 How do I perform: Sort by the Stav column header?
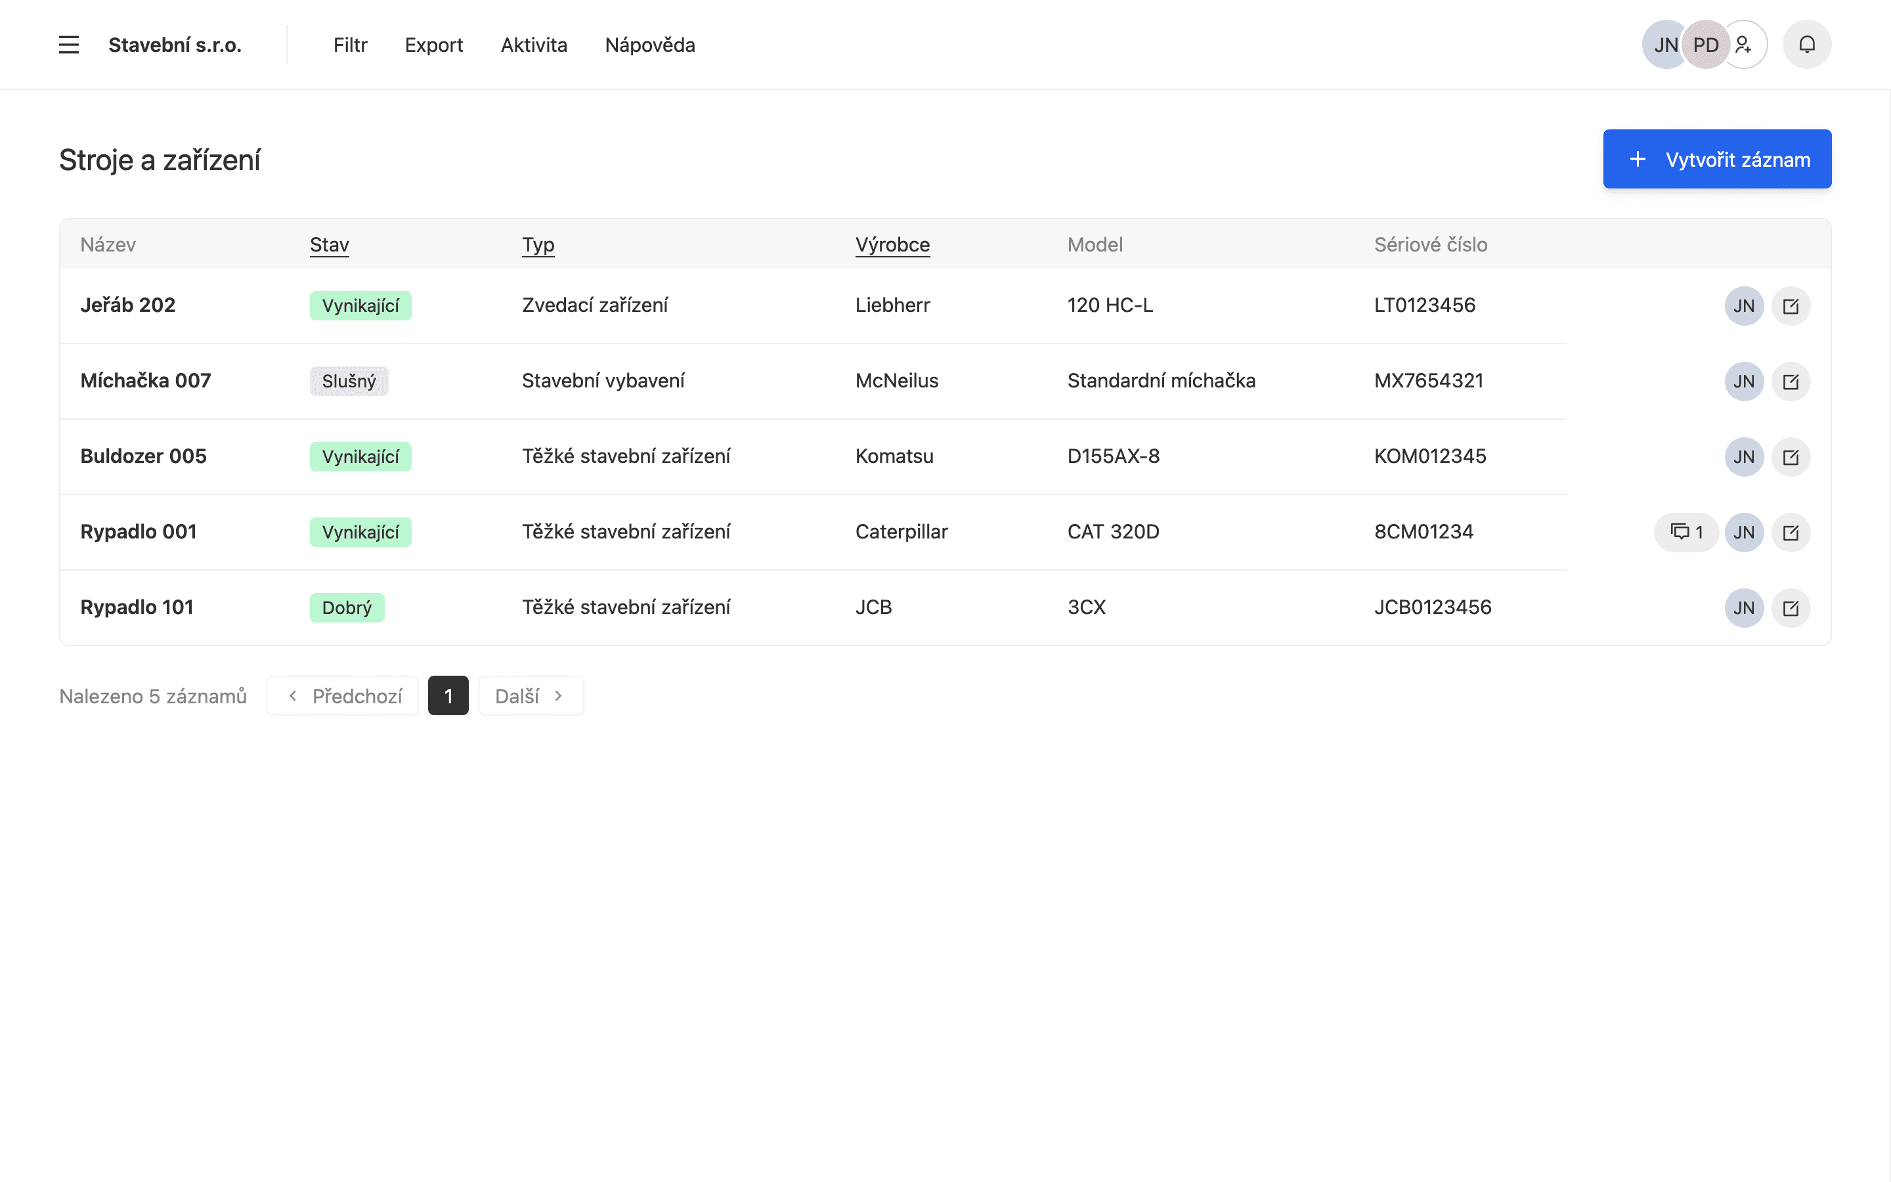[x=329, y=245]
